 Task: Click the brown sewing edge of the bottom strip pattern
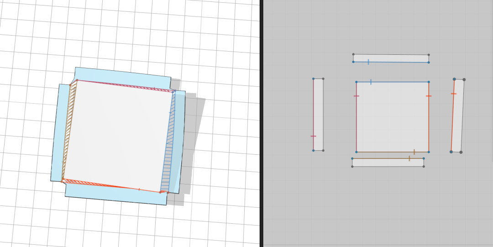[x=388, y=158]
